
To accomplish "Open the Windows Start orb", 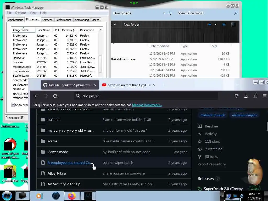I will point(7,196).
